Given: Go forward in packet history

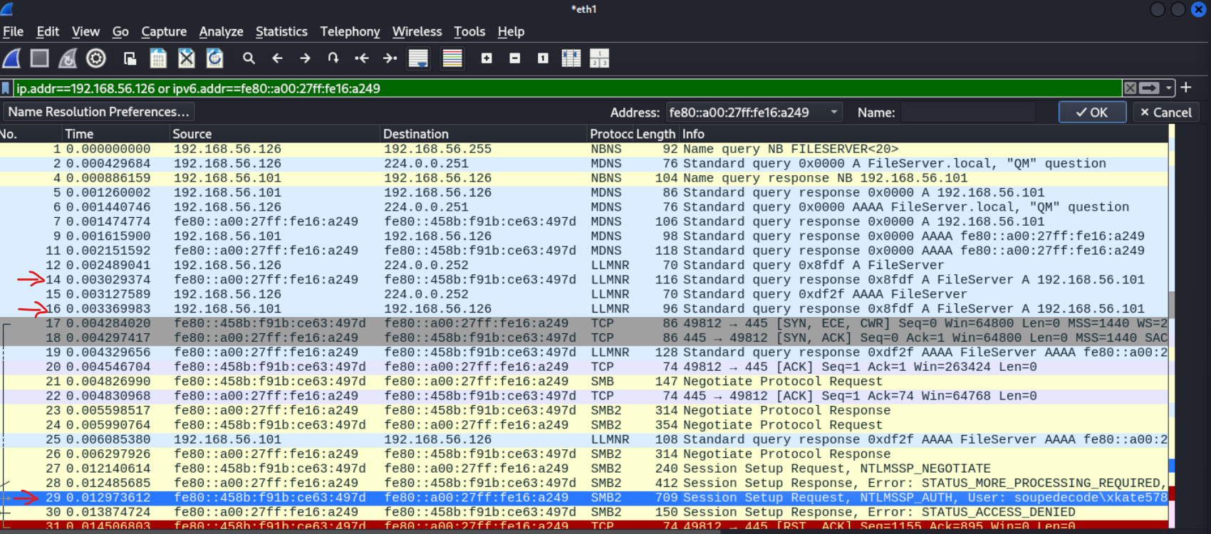Looking at the screenshot, I should pos(305,58).
